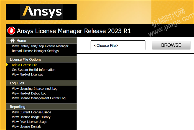Select Add a License File
The width and height of the screenshot is (194, 130).
[24, 65]
